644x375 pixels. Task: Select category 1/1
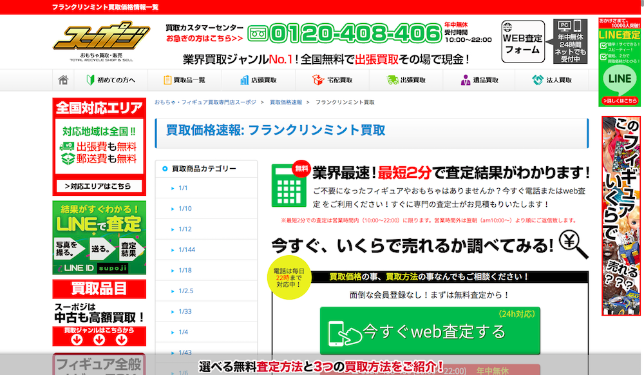pyautogui.click(x=183, y=188)
